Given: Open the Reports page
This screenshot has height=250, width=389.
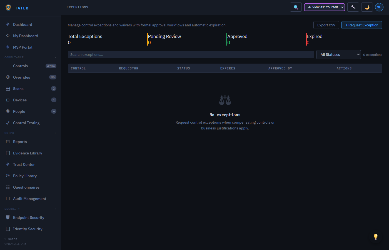Looking at the screenshot, I should click(x=31, y=142).
